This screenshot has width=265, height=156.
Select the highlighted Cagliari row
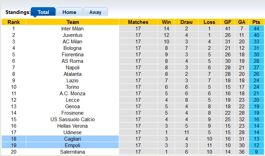point(73,139)
